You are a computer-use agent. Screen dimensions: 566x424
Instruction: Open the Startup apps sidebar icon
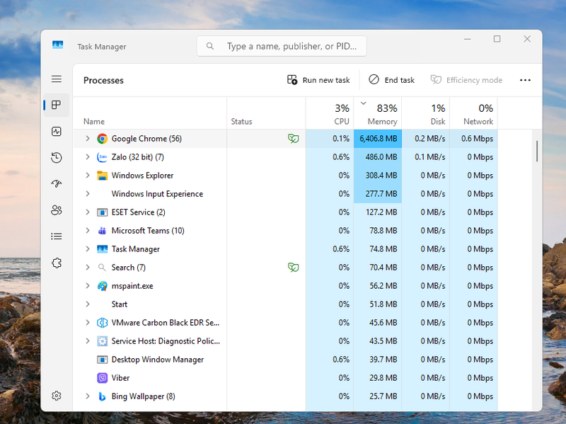point(57,184)
